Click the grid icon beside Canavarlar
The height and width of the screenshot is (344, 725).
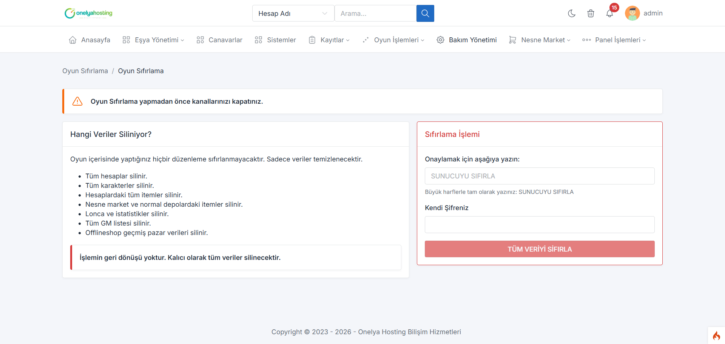point(200,40)
